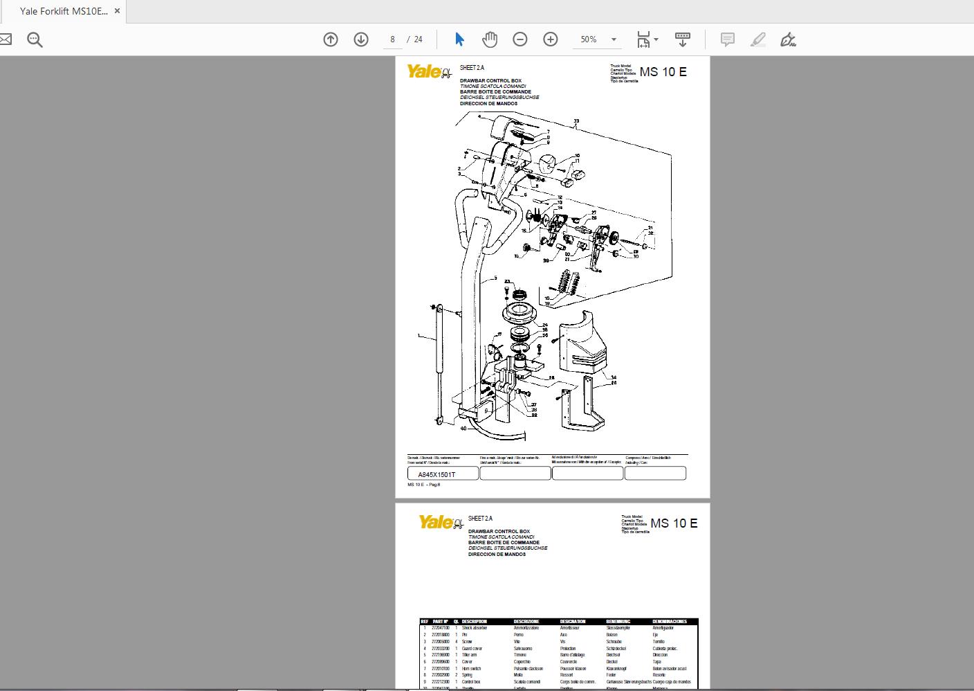974x691 pixels.
Task: Click the DESCRIPTION column header
Action: coord(475,622)
